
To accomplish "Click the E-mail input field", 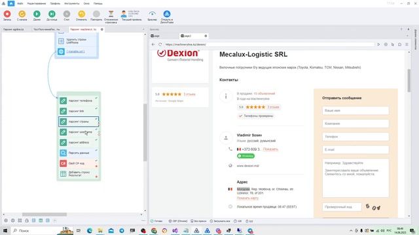I will coord(355,149).
